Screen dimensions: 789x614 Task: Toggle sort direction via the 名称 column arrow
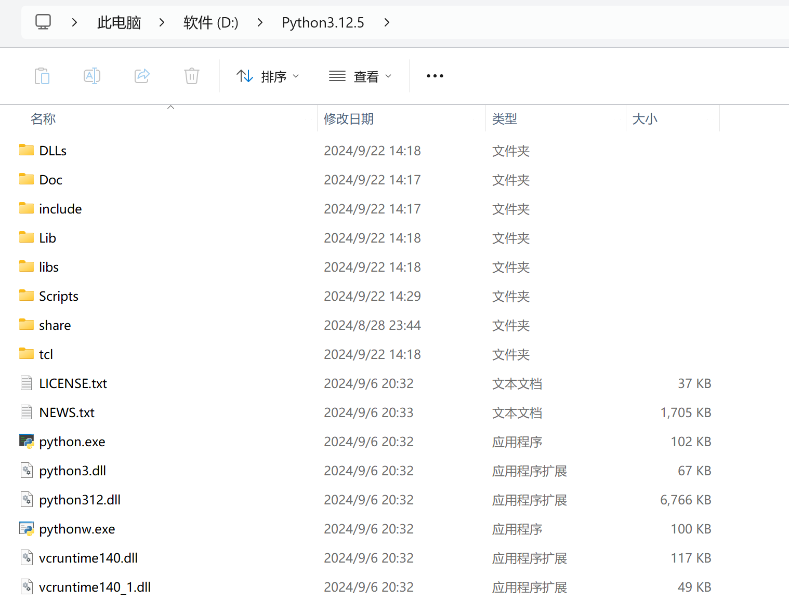[170, 106]
